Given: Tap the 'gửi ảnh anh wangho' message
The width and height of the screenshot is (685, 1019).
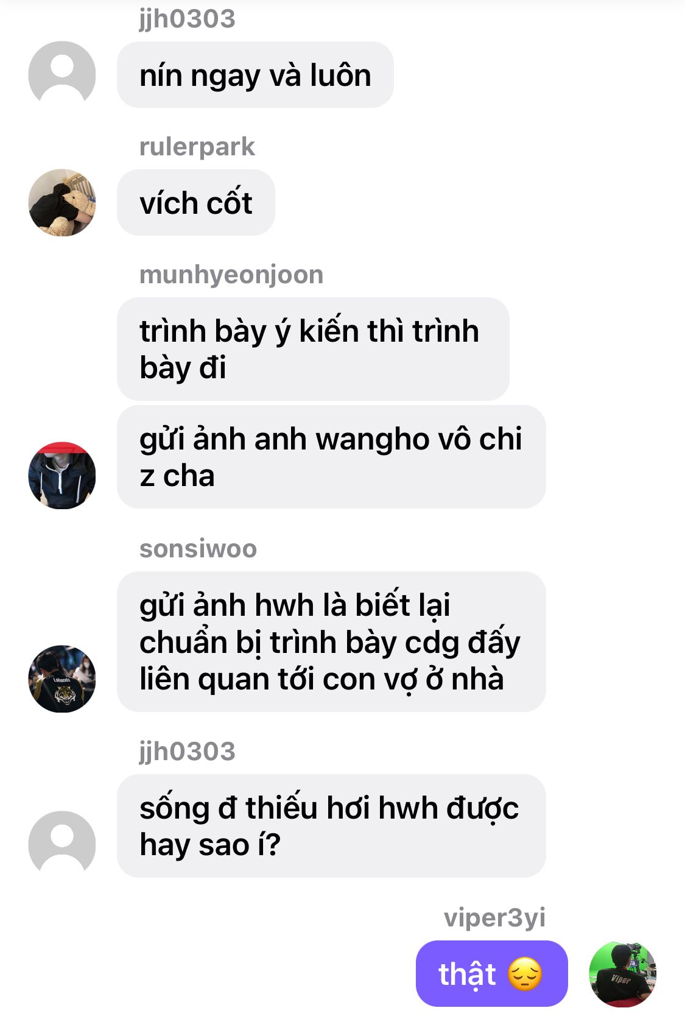Looking at the screenshot, I should click(x=331, y=457).
